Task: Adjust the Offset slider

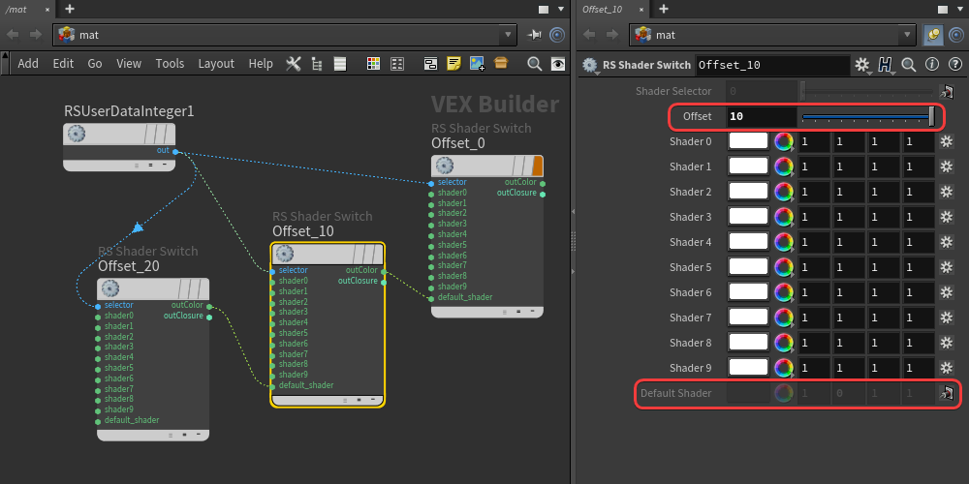Action: coord(868,117)
